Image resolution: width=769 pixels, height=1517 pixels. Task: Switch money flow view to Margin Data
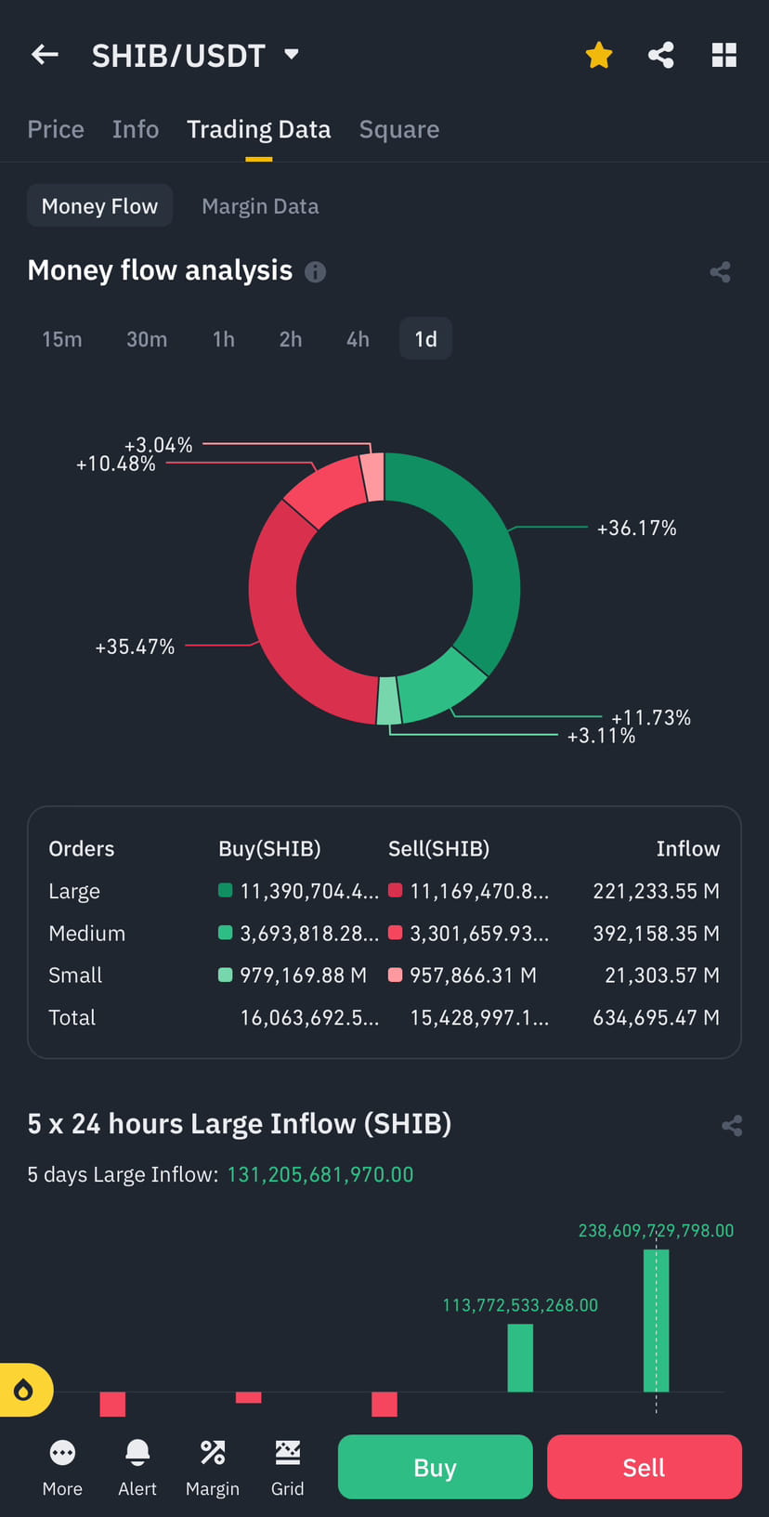click(x=260, y=205)
